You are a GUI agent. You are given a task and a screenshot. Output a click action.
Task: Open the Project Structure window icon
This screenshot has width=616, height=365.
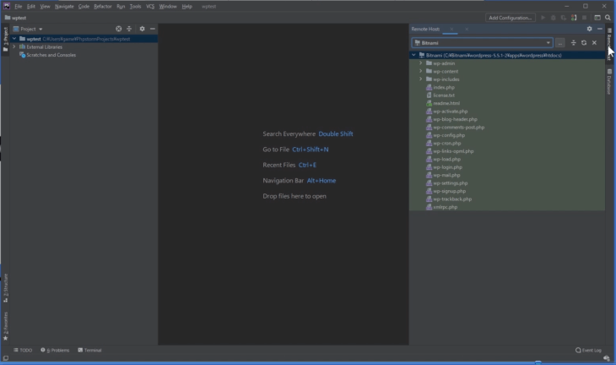(x=597, y=18)
